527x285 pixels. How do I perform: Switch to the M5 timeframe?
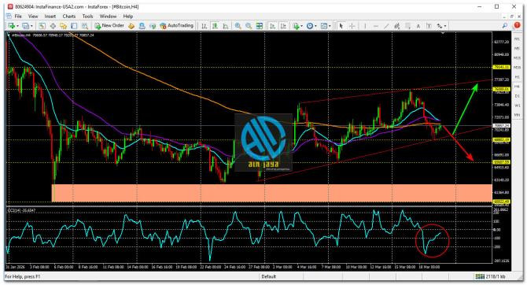[x=517, y=49]
